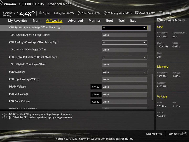Click the CPU Digital I/O Voltage Offset field
Viewport: 189px width, 142px height.
pos(124,65)
